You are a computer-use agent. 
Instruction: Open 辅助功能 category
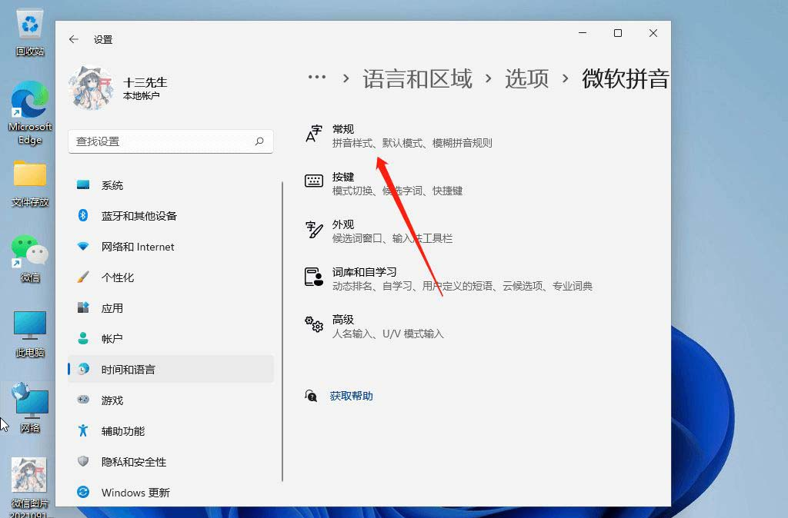point(171,430)
